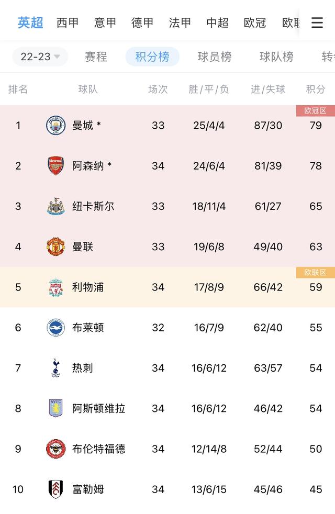Click the Fulham club crest
Image resolution: width=335 pixels, height=514 pixels.
pos(55,489)
